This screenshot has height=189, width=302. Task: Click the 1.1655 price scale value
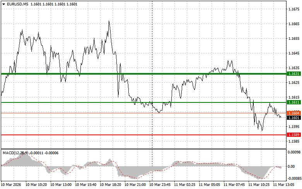294,39
